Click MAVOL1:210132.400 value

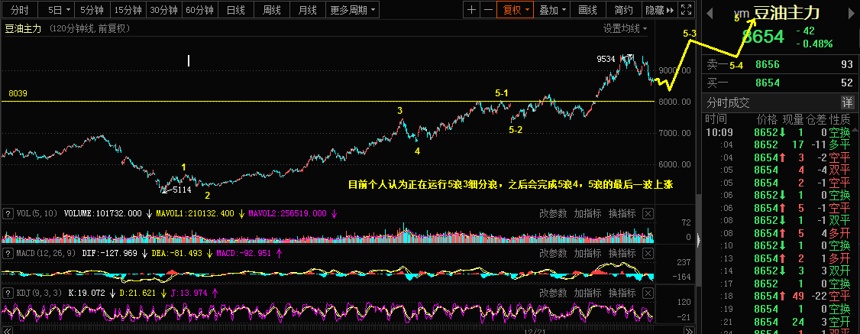click(196, 213)
